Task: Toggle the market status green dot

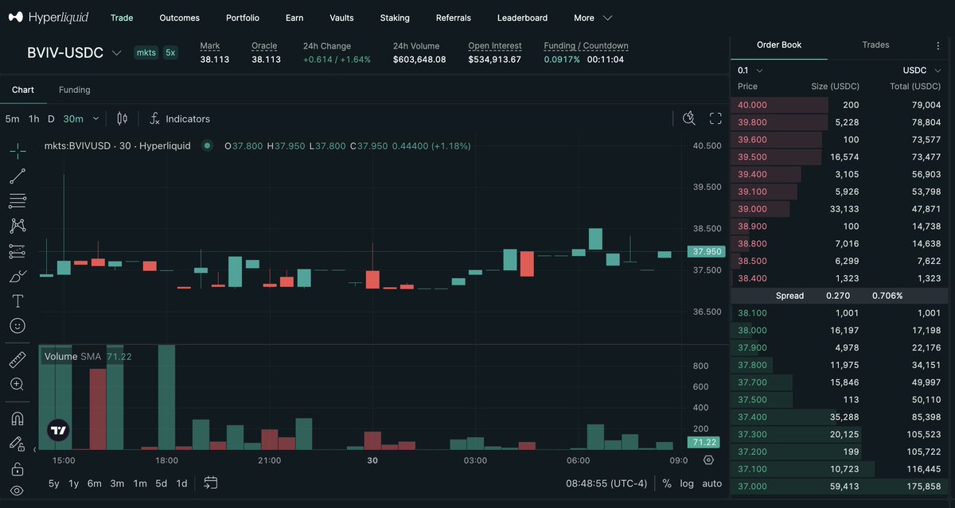Action: point(207,146)
